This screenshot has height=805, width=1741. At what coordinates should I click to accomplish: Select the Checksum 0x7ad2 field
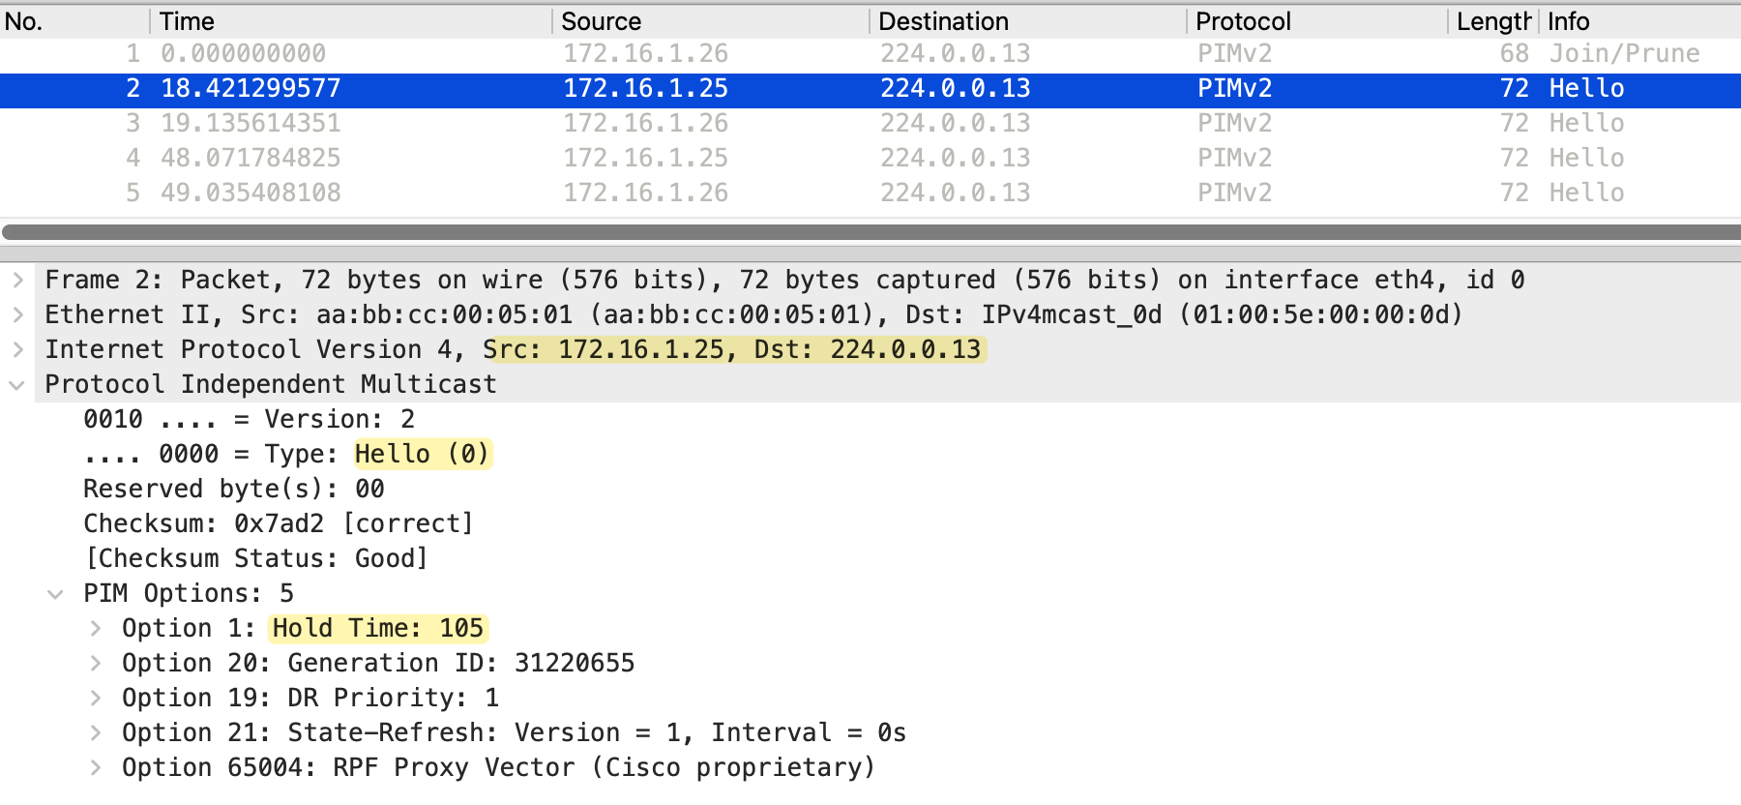[278, 524]
